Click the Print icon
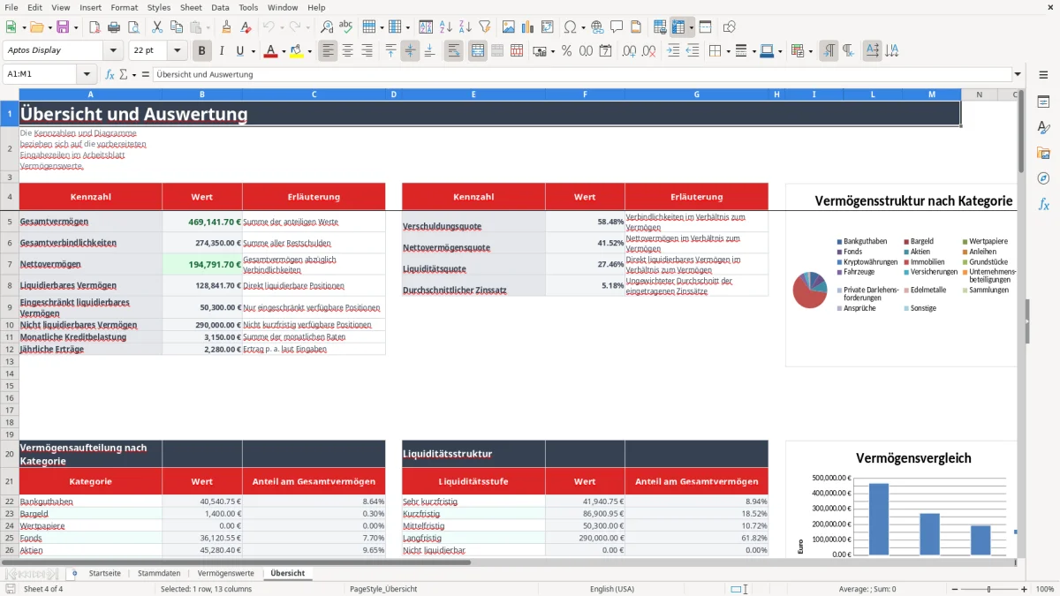This screenshot has height=596, width=1060. 113,27
